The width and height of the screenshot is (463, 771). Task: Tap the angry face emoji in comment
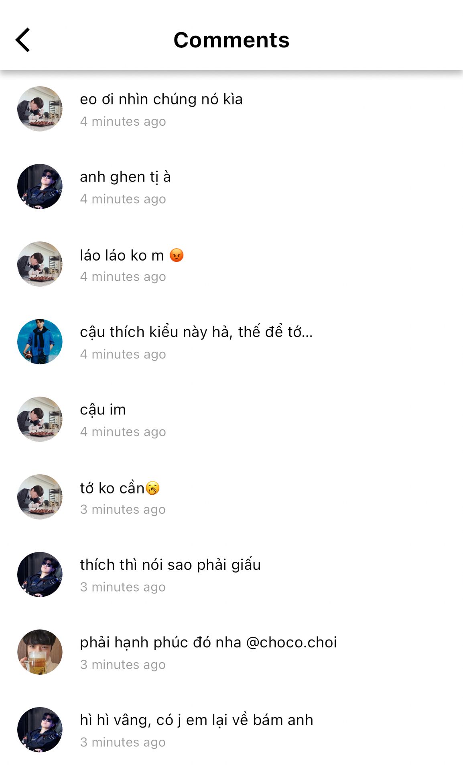[177, 255]
